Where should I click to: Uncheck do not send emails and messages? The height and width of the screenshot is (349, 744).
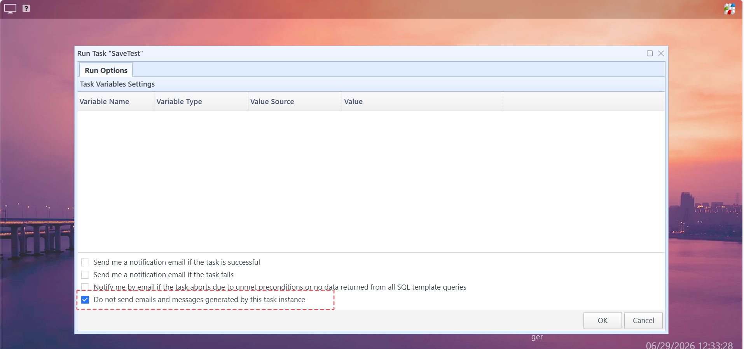85,300
